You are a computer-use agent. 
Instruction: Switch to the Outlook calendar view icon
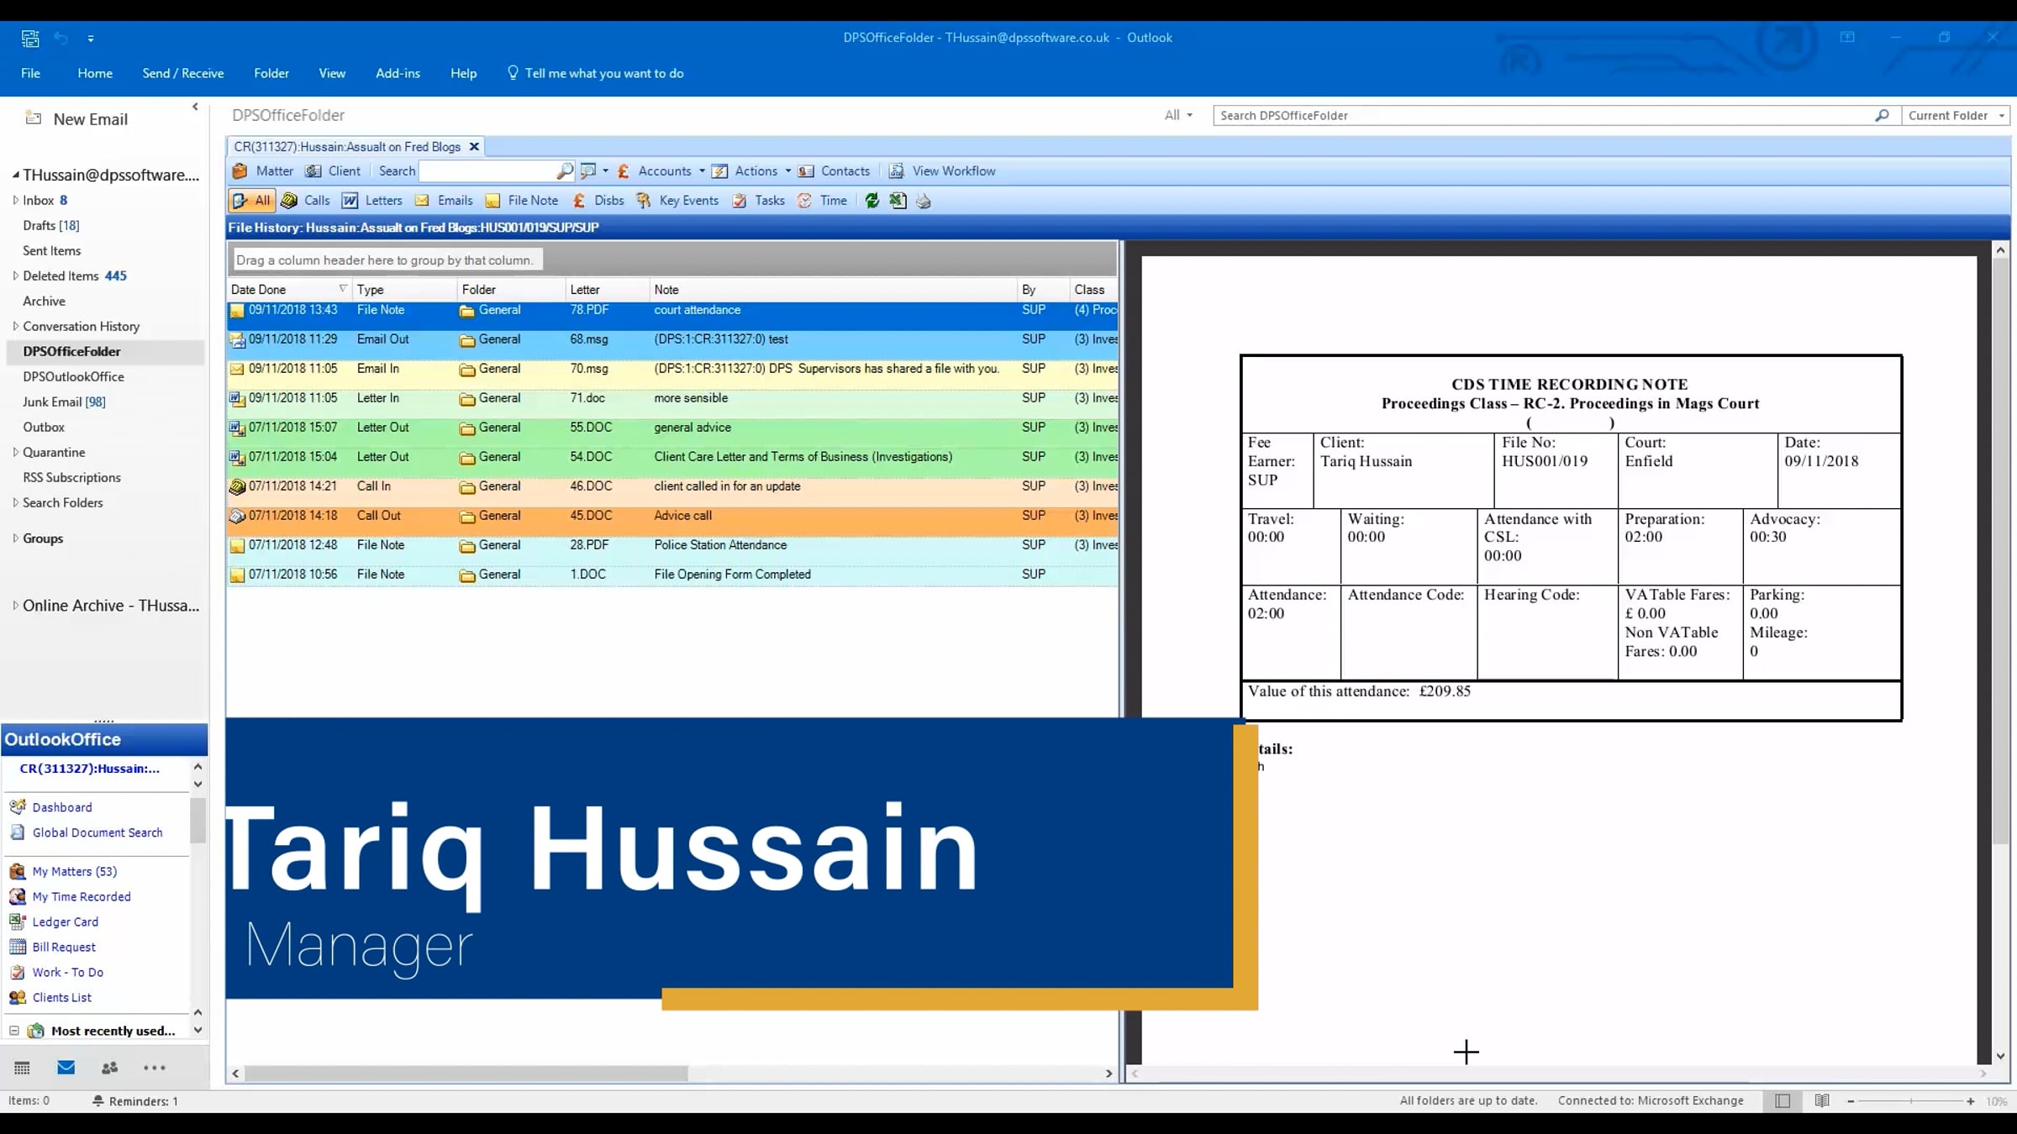pyautogui.click(x=23, y=1068)
